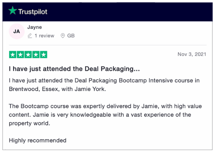Screen dimensions: 215x153
Task: Click the second green rating star
Action: point(20,55)
